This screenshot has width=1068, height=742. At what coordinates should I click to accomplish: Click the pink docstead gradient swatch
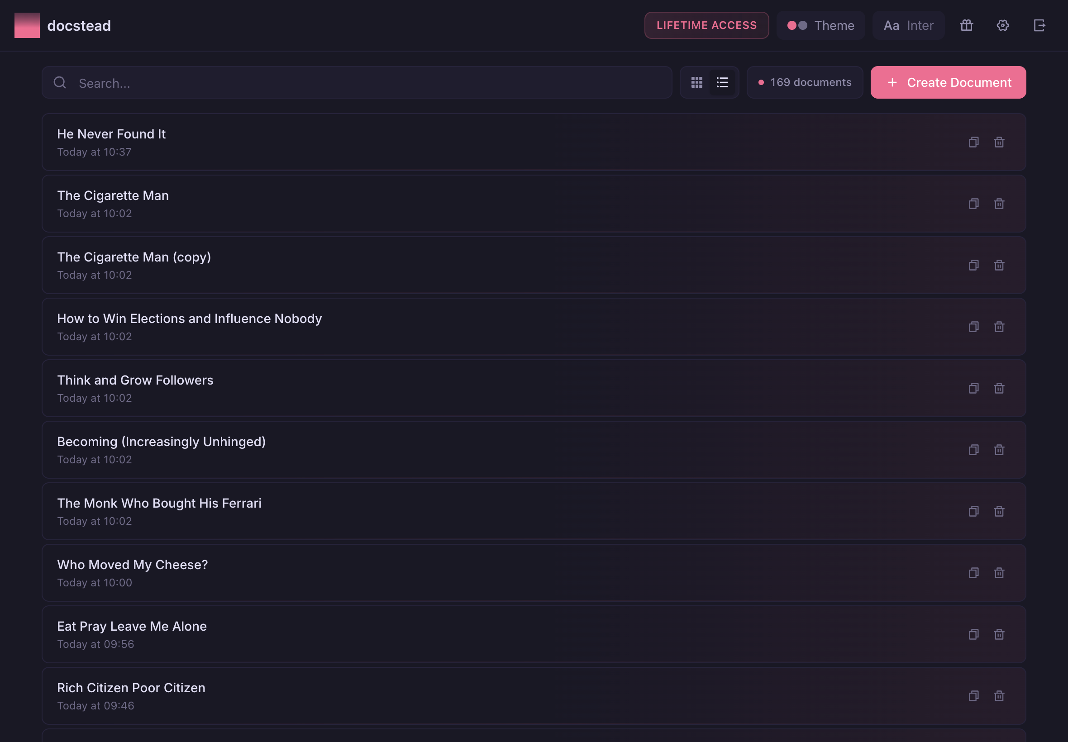tap(27, 25)
